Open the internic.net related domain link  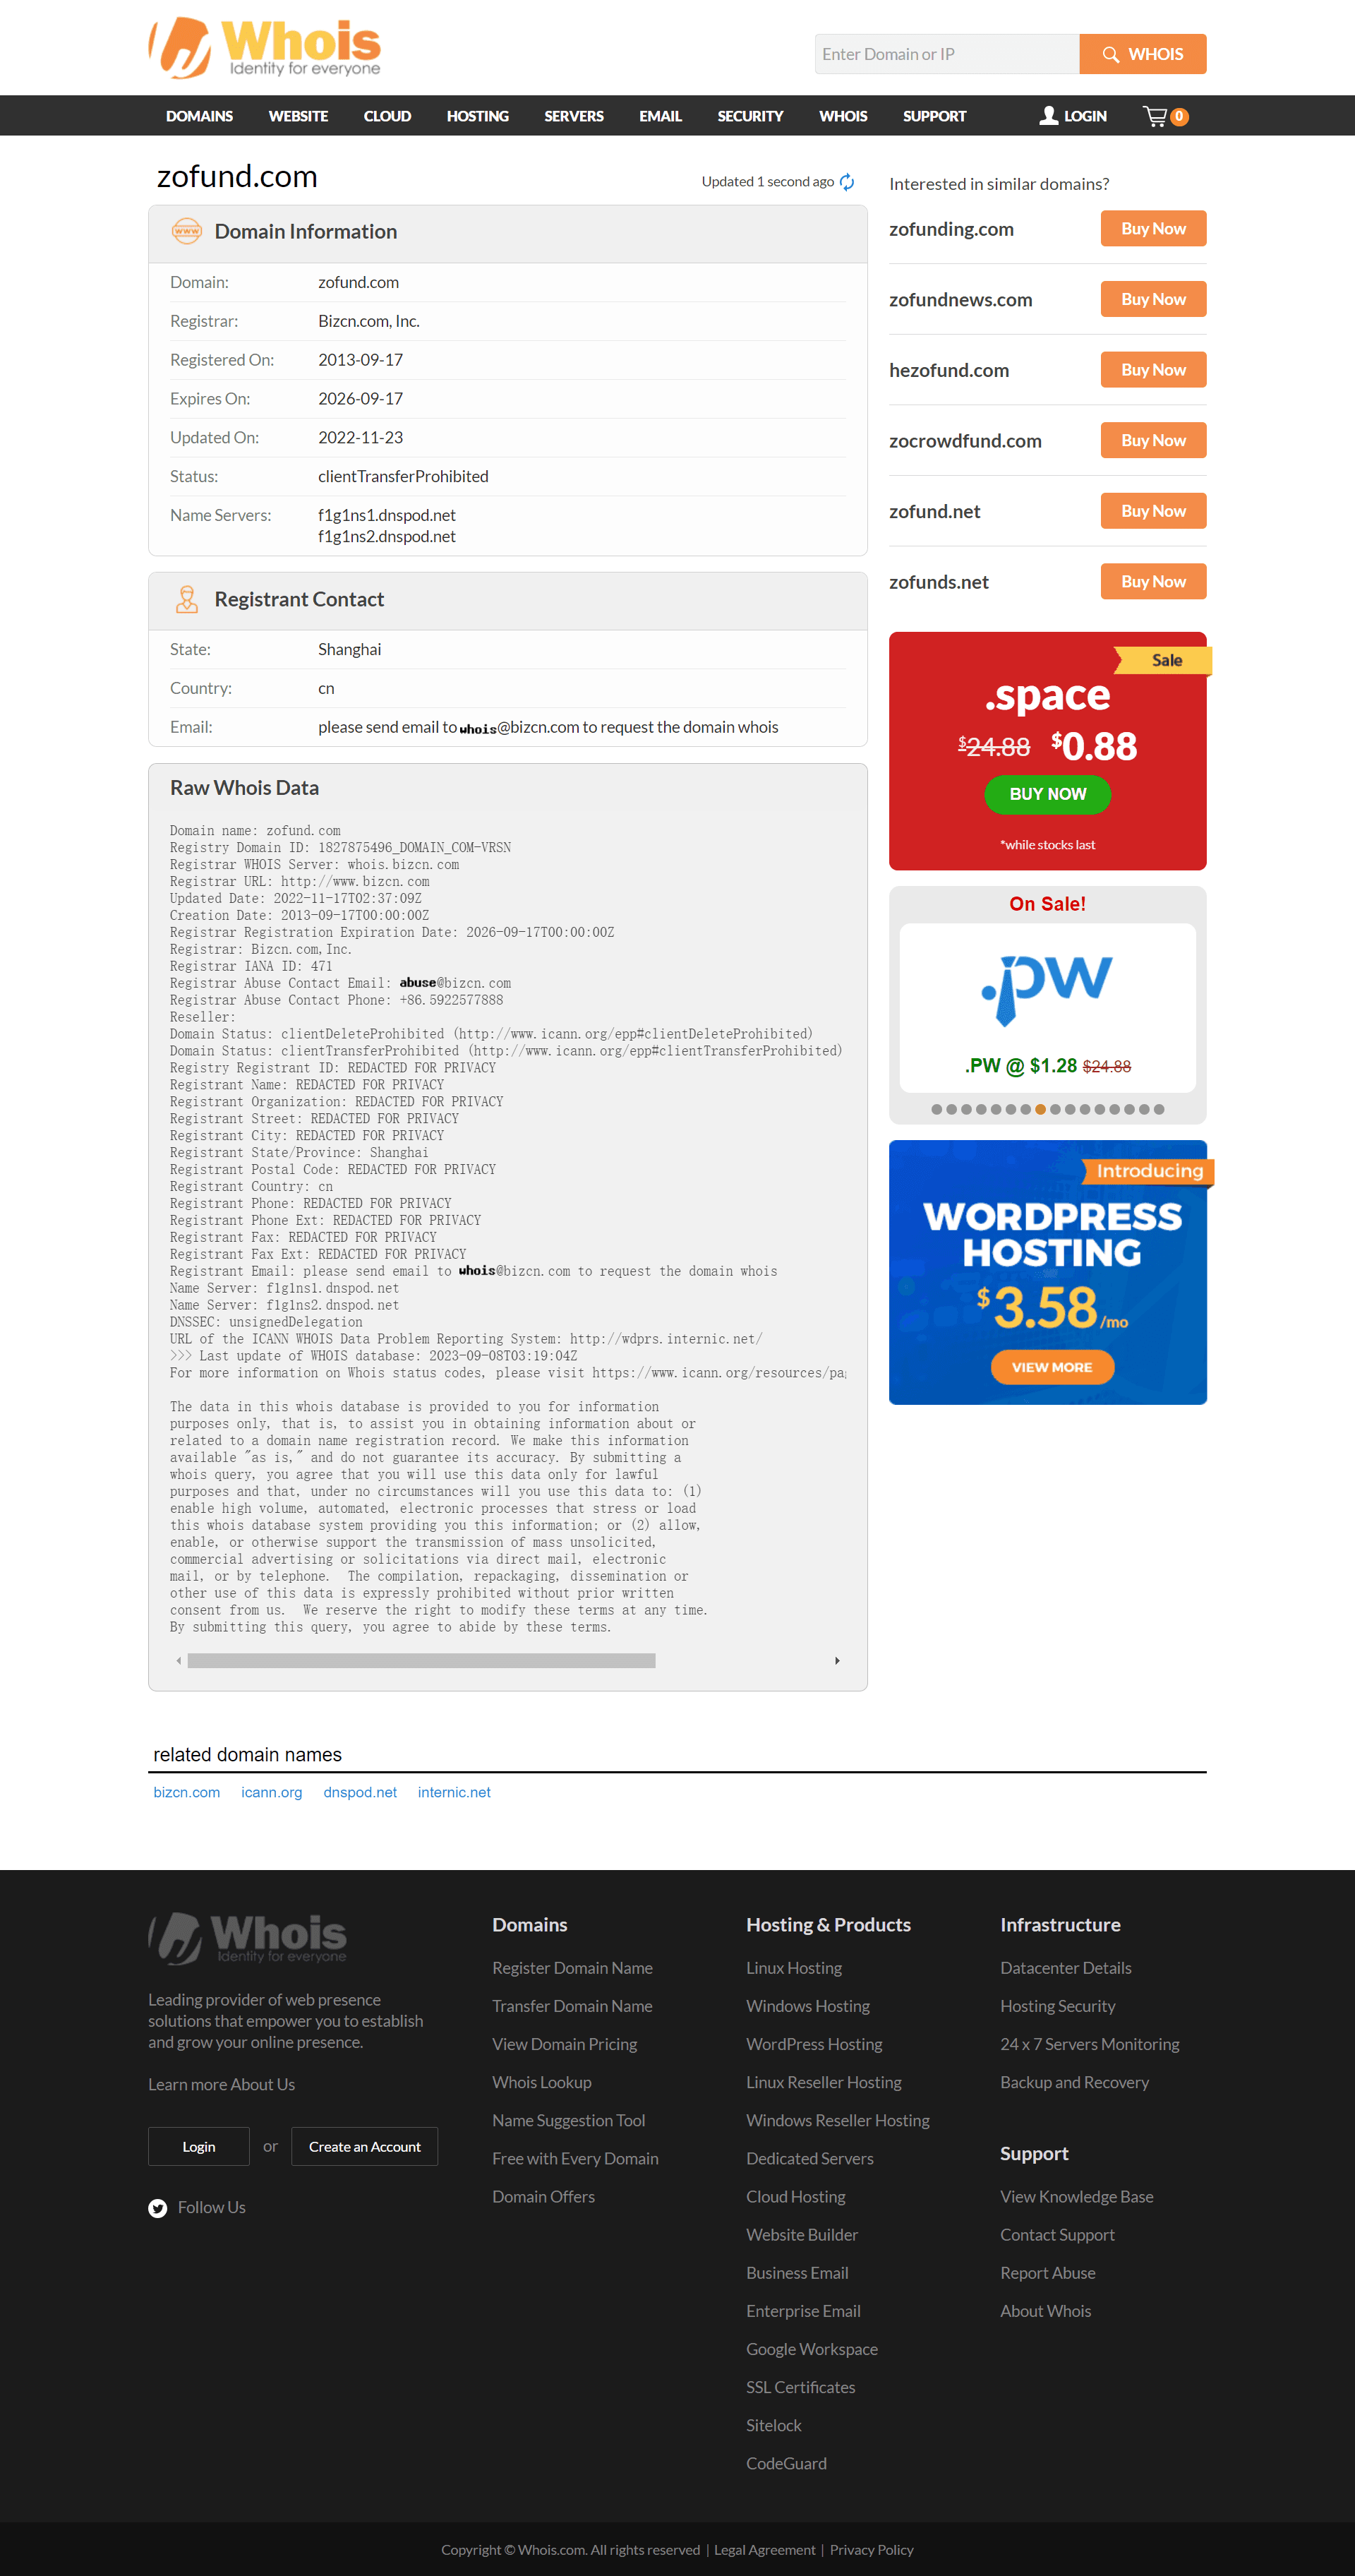tap(454, 1792)
